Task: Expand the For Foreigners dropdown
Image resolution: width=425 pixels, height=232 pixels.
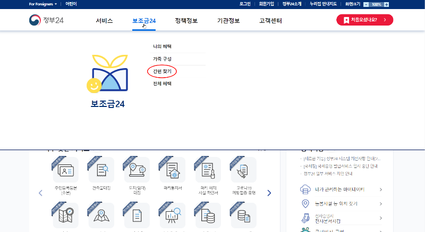Action: (x=43, y=4)
